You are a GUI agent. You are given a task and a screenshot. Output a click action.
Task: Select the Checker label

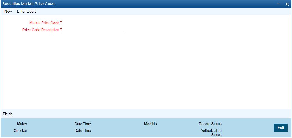coord(20,130)
